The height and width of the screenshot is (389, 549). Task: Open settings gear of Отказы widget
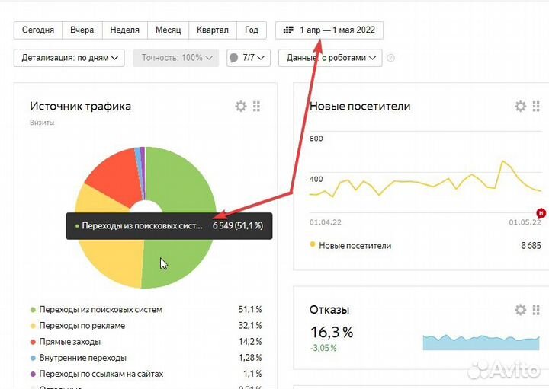pos(520,309)
